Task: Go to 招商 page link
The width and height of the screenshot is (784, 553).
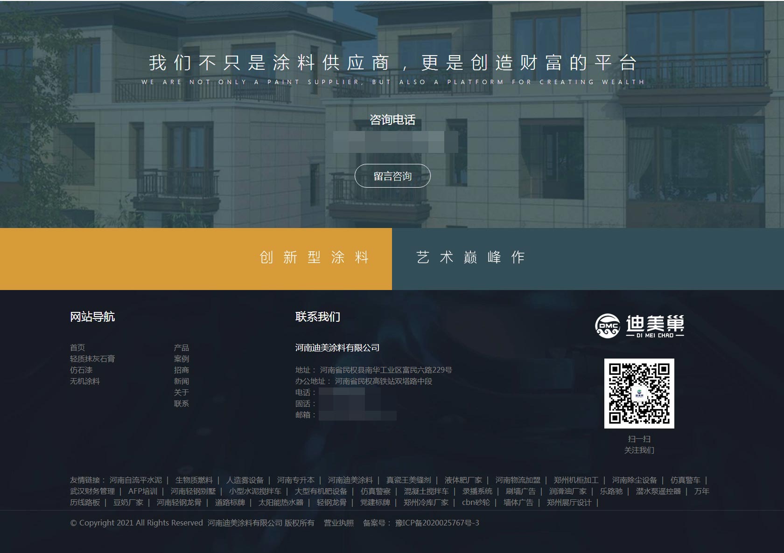Action: click(182, 370)
